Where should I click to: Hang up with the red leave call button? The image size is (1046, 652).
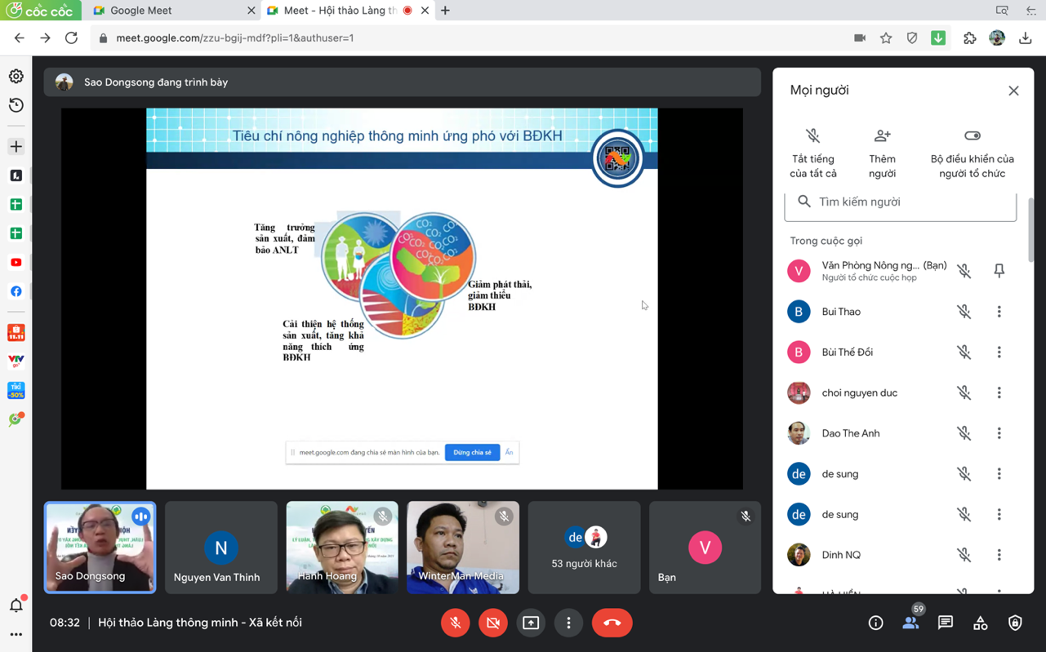click(x=612, y=623)
